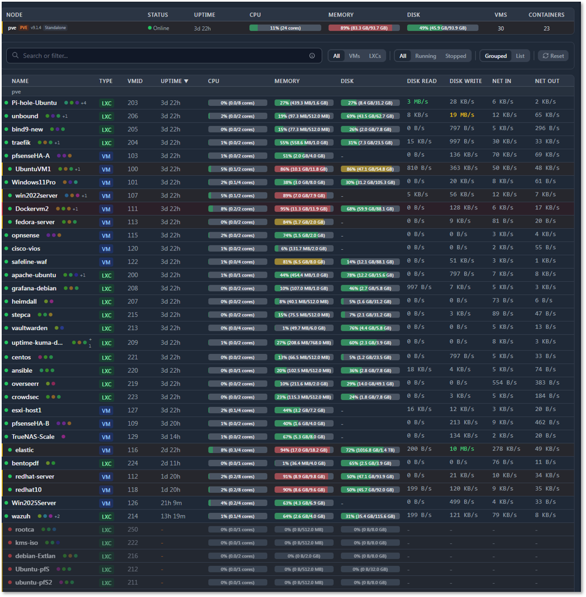Click the LXC type badge on Pi-hole-Ubuntu row
The height and width of the screenshot is (597, 586).
(x=106, y=102)
